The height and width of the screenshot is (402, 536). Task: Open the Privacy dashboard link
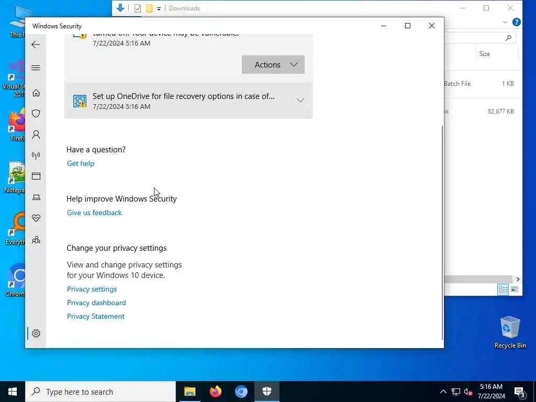96,303
